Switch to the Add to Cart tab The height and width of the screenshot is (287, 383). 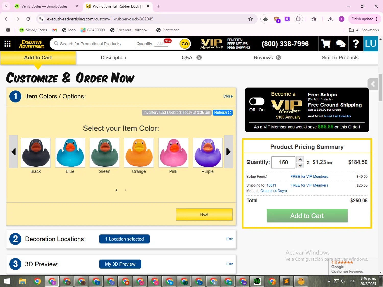pos(38,58)
